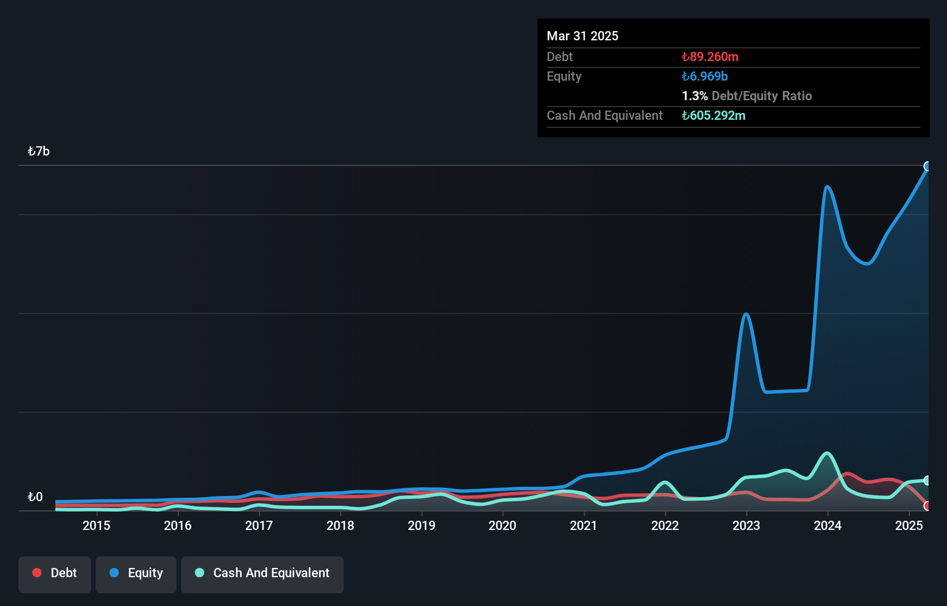This screenshot has width=947, height=606.
Task: Click the Cash And Equivalent tooltip label
Action: 604,115
